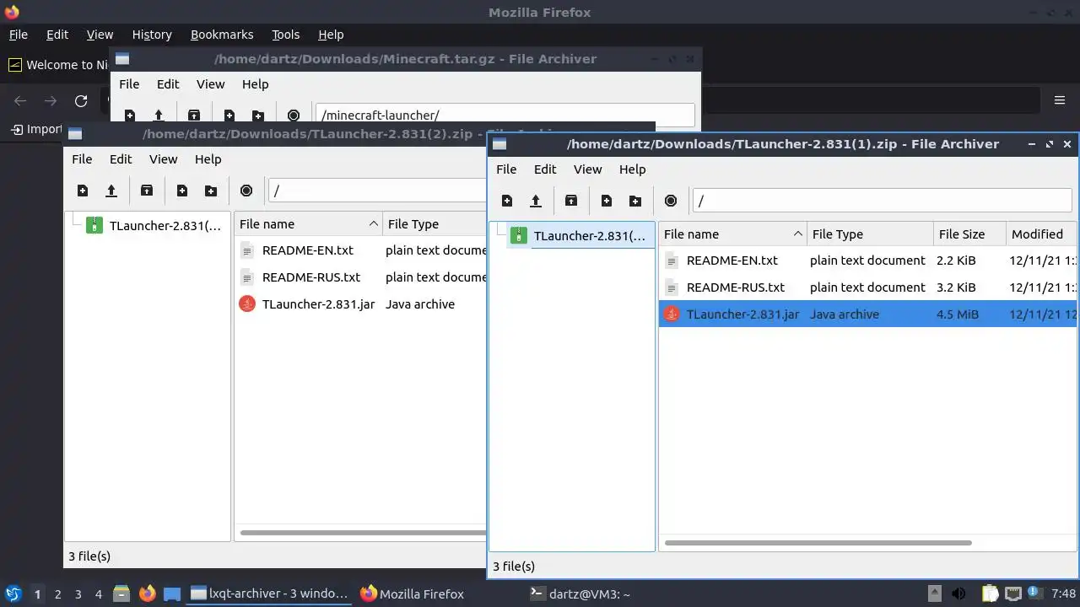Open Help menu in Minecraft.tar.gz window
This screenshot has height=607, width=1080.
pyautogui.click(x=255, y=83)
